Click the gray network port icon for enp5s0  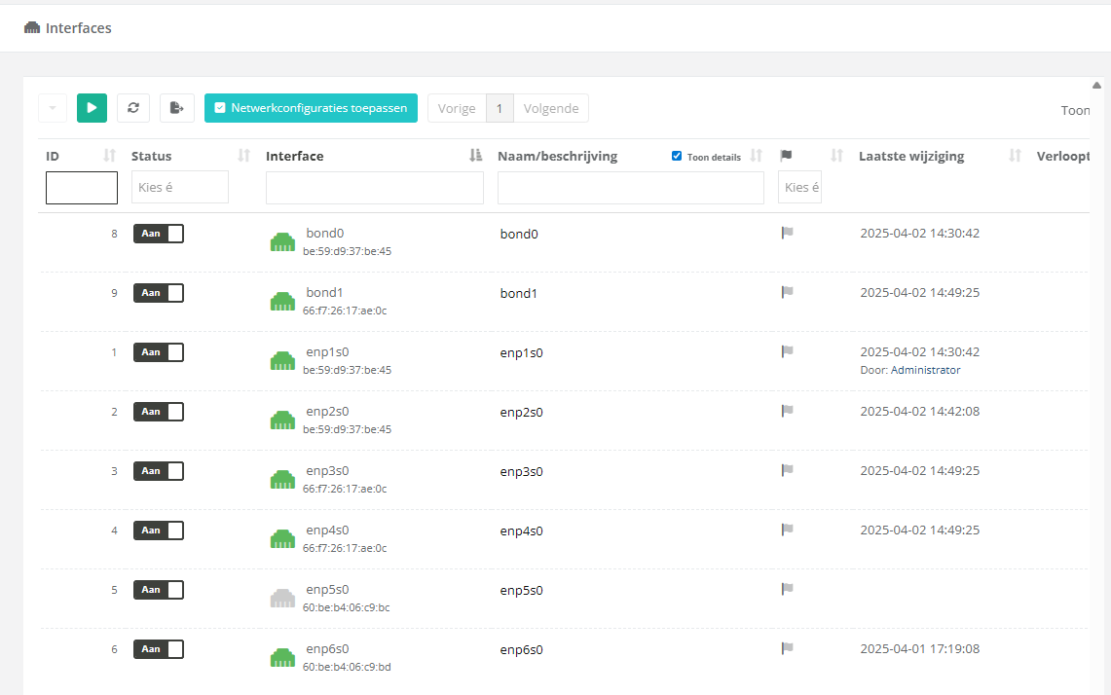282,599
